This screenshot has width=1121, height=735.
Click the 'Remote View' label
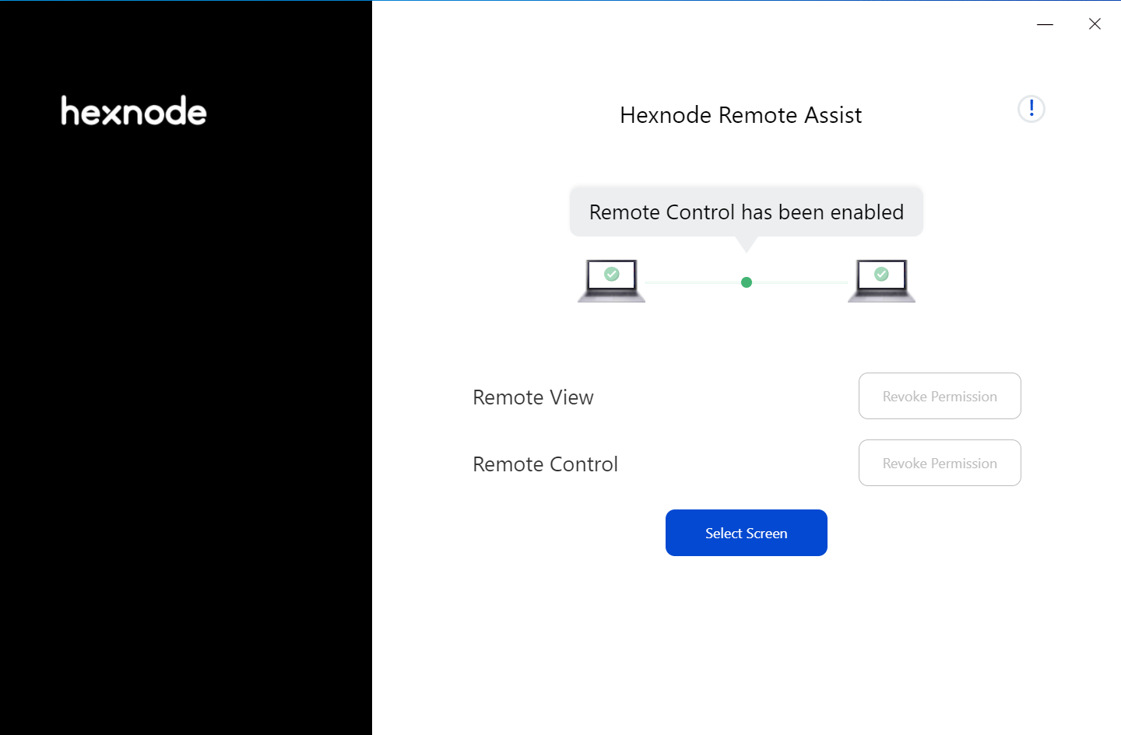click(x=533, y=397)
